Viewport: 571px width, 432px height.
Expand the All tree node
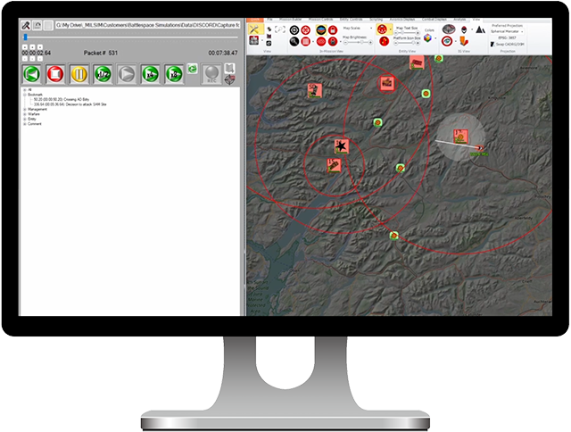click(x=25, y=89)
